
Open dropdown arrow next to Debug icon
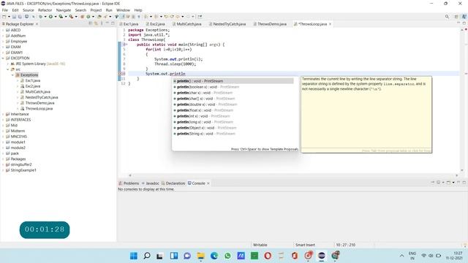tap(45, 17)
